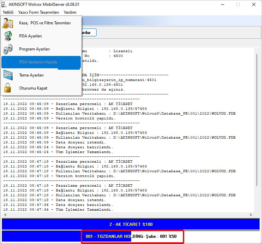Choose Tema Ayarları from the menu

pos(41,75)
